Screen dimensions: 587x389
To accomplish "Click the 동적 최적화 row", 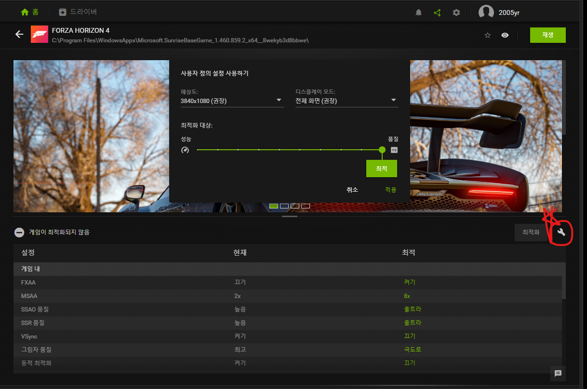I will click(288, 363).
